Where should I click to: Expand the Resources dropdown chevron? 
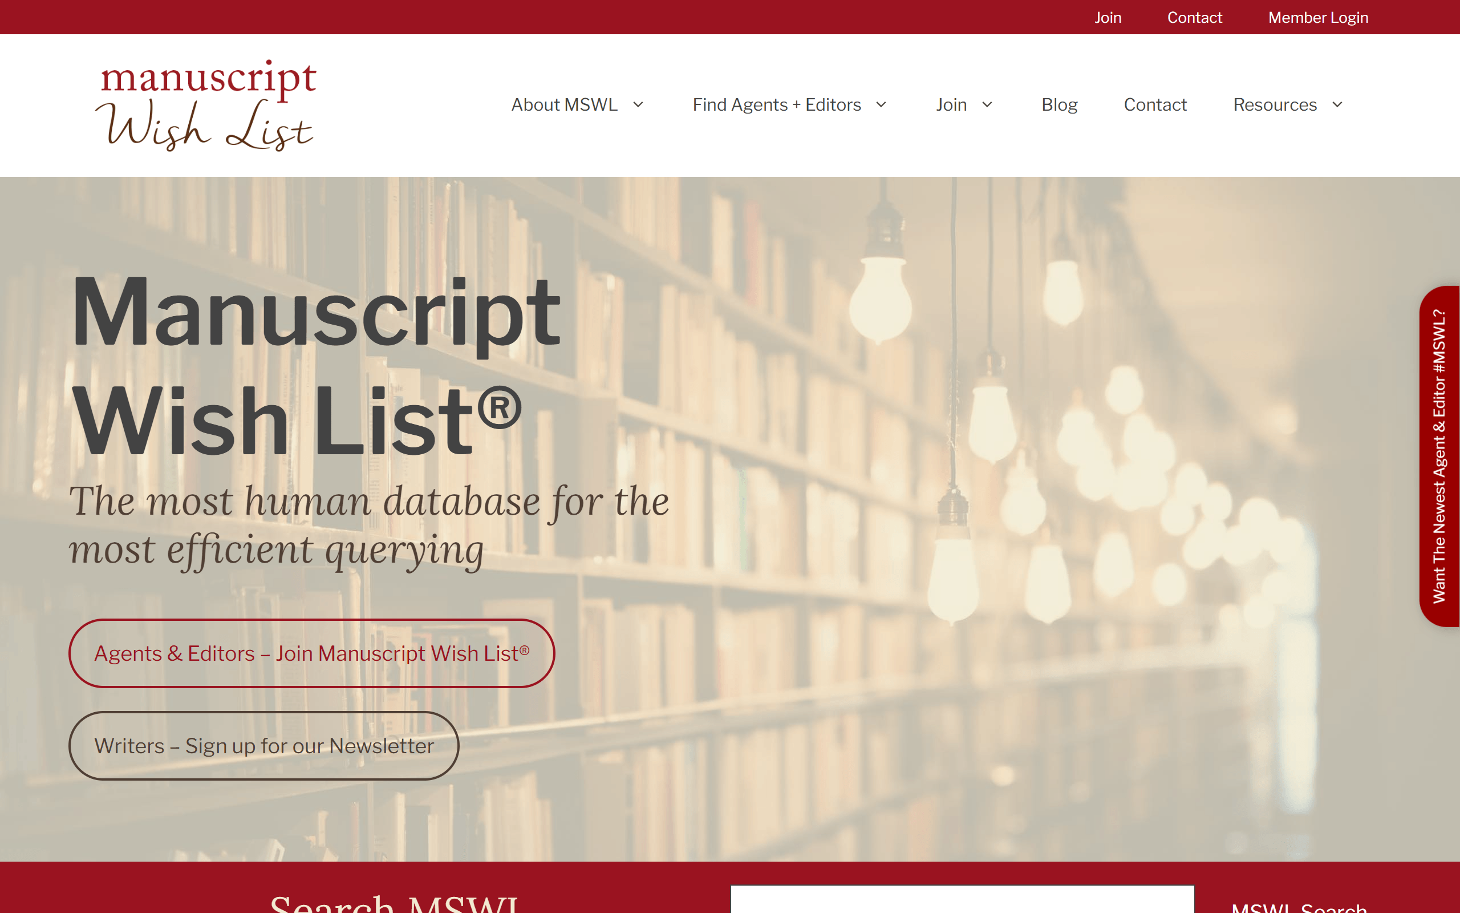click(1340, 104)
